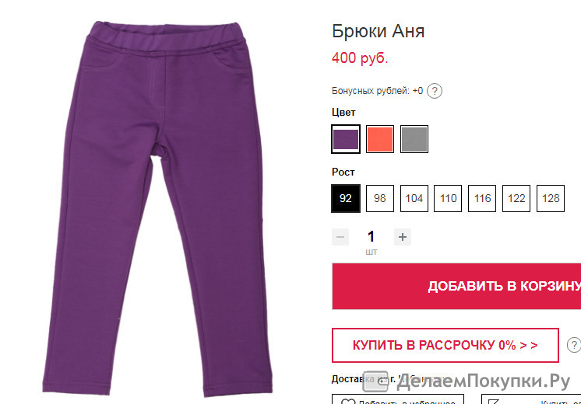Select height size 128
The image size is (581, 404).
click(x=551, y=198)
